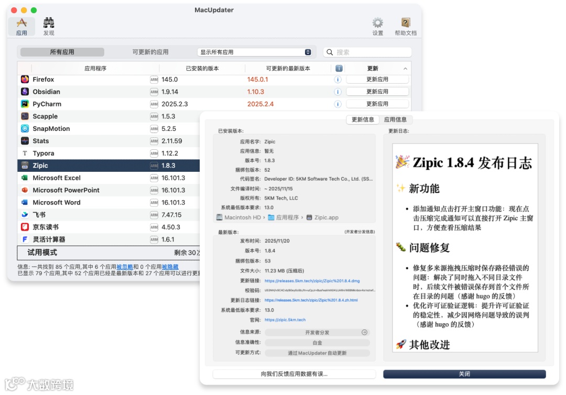Click the 白金 accuracy badge
This screenshot has width=566, height=395.
[317, 343]
